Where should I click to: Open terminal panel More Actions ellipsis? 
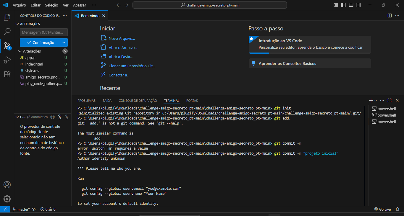click(x=382, y=100)
